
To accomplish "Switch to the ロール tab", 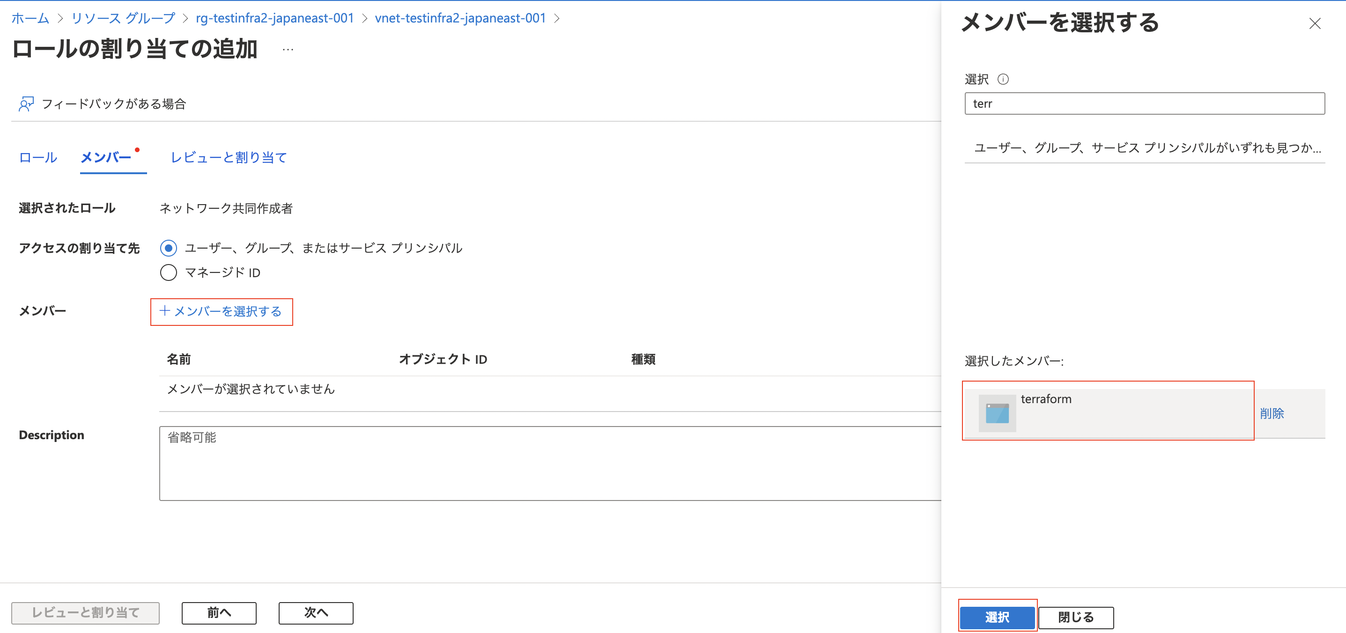I will [x=37, y=157].
